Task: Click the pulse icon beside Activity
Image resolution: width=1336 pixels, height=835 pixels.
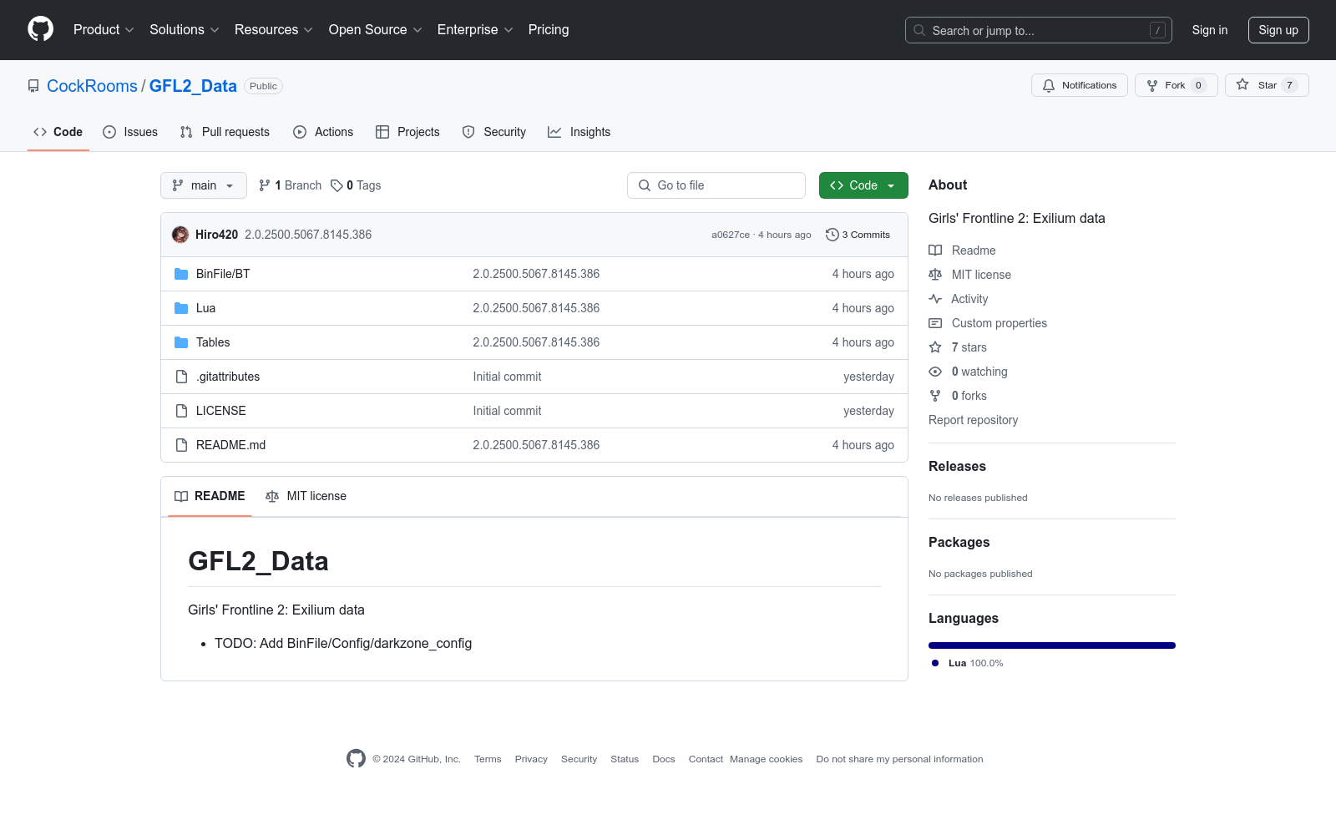Action: click(935, 299)
